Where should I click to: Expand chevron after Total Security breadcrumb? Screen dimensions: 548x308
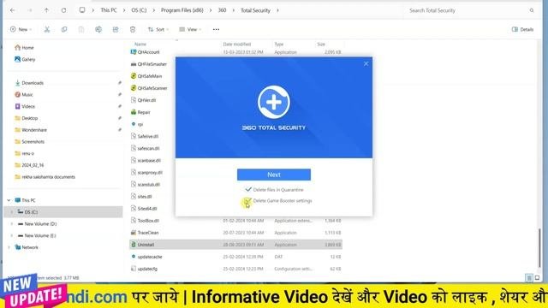tap(277, 10)
